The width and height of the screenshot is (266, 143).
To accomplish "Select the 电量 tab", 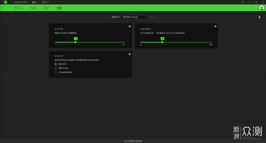I will tap(59, 8).
